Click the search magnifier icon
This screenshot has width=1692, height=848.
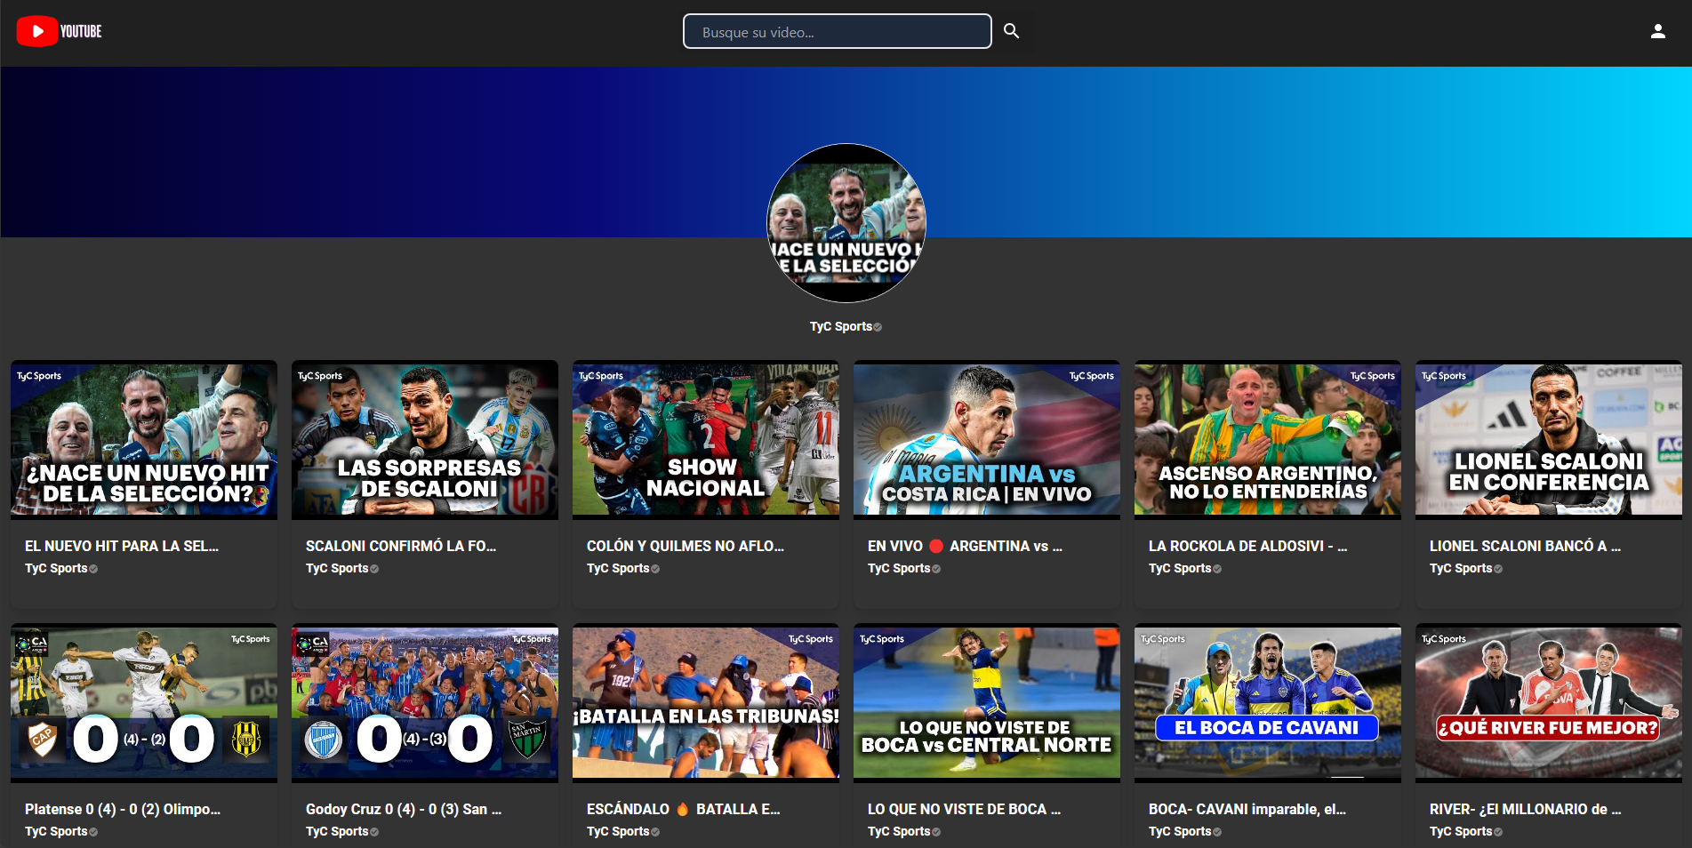1011,31
